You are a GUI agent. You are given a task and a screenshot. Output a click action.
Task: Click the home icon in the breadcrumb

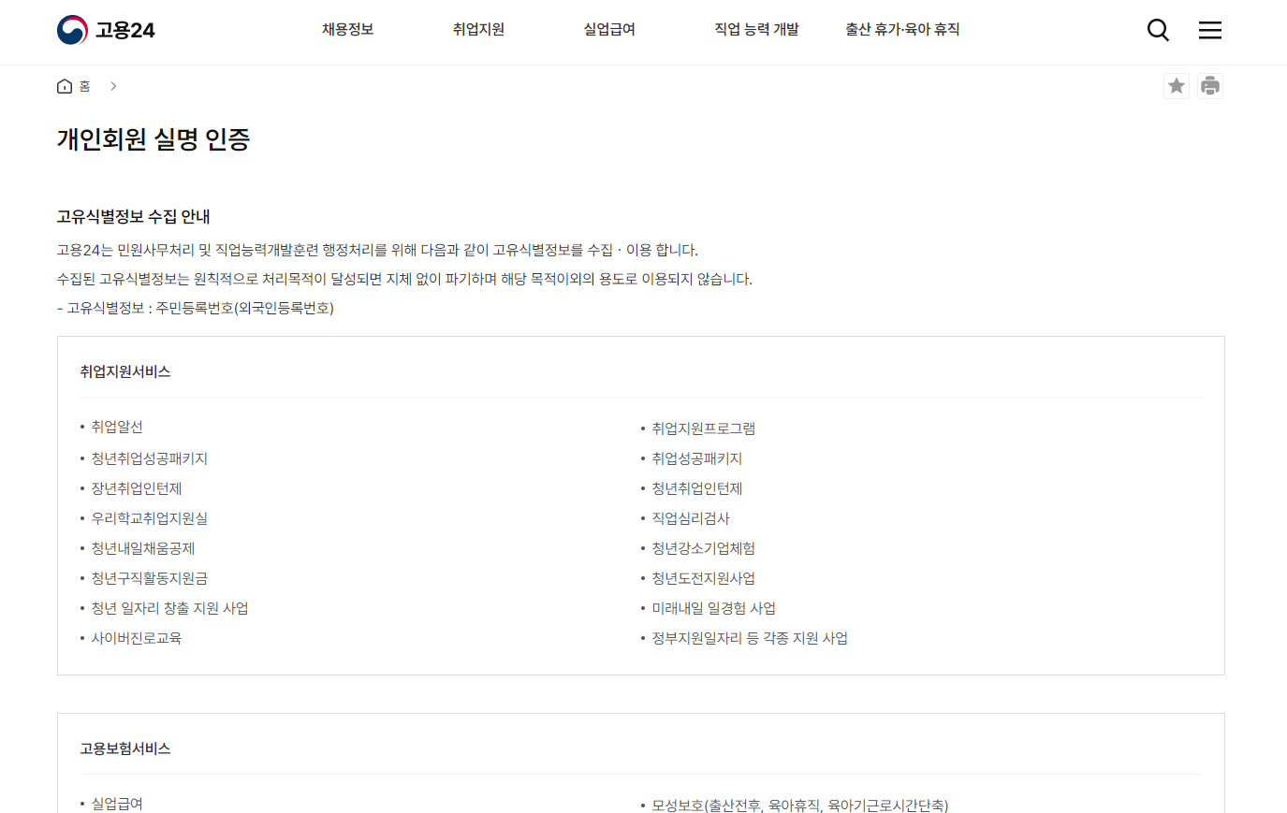click(63, 85)
